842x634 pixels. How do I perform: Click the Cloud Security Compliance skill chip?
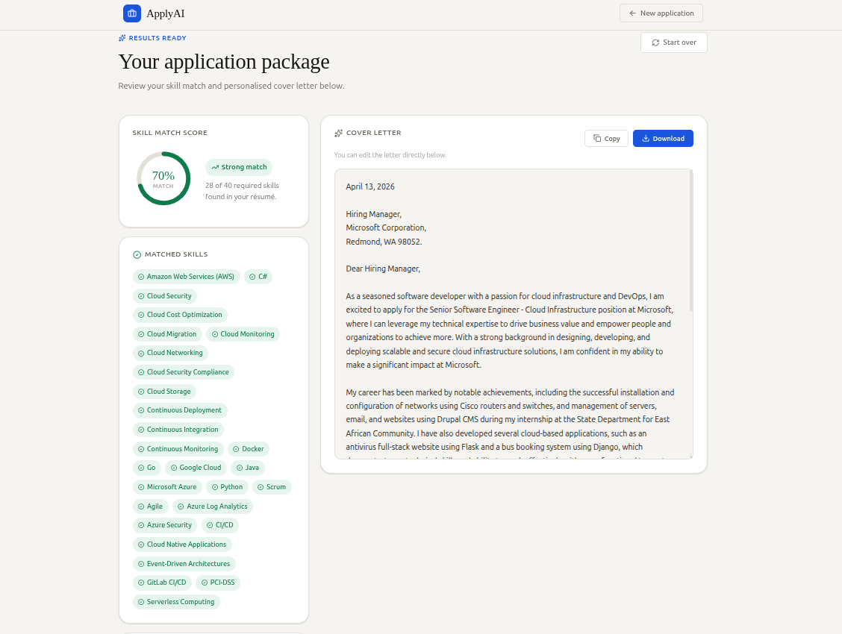pos(183,372)
